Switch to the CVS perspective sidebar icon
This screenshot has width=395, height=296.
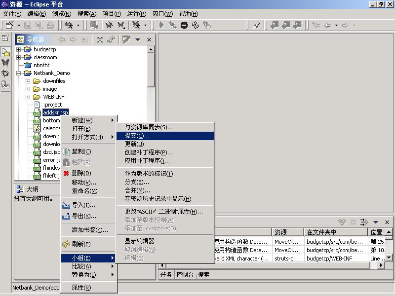tap(5, 84)
